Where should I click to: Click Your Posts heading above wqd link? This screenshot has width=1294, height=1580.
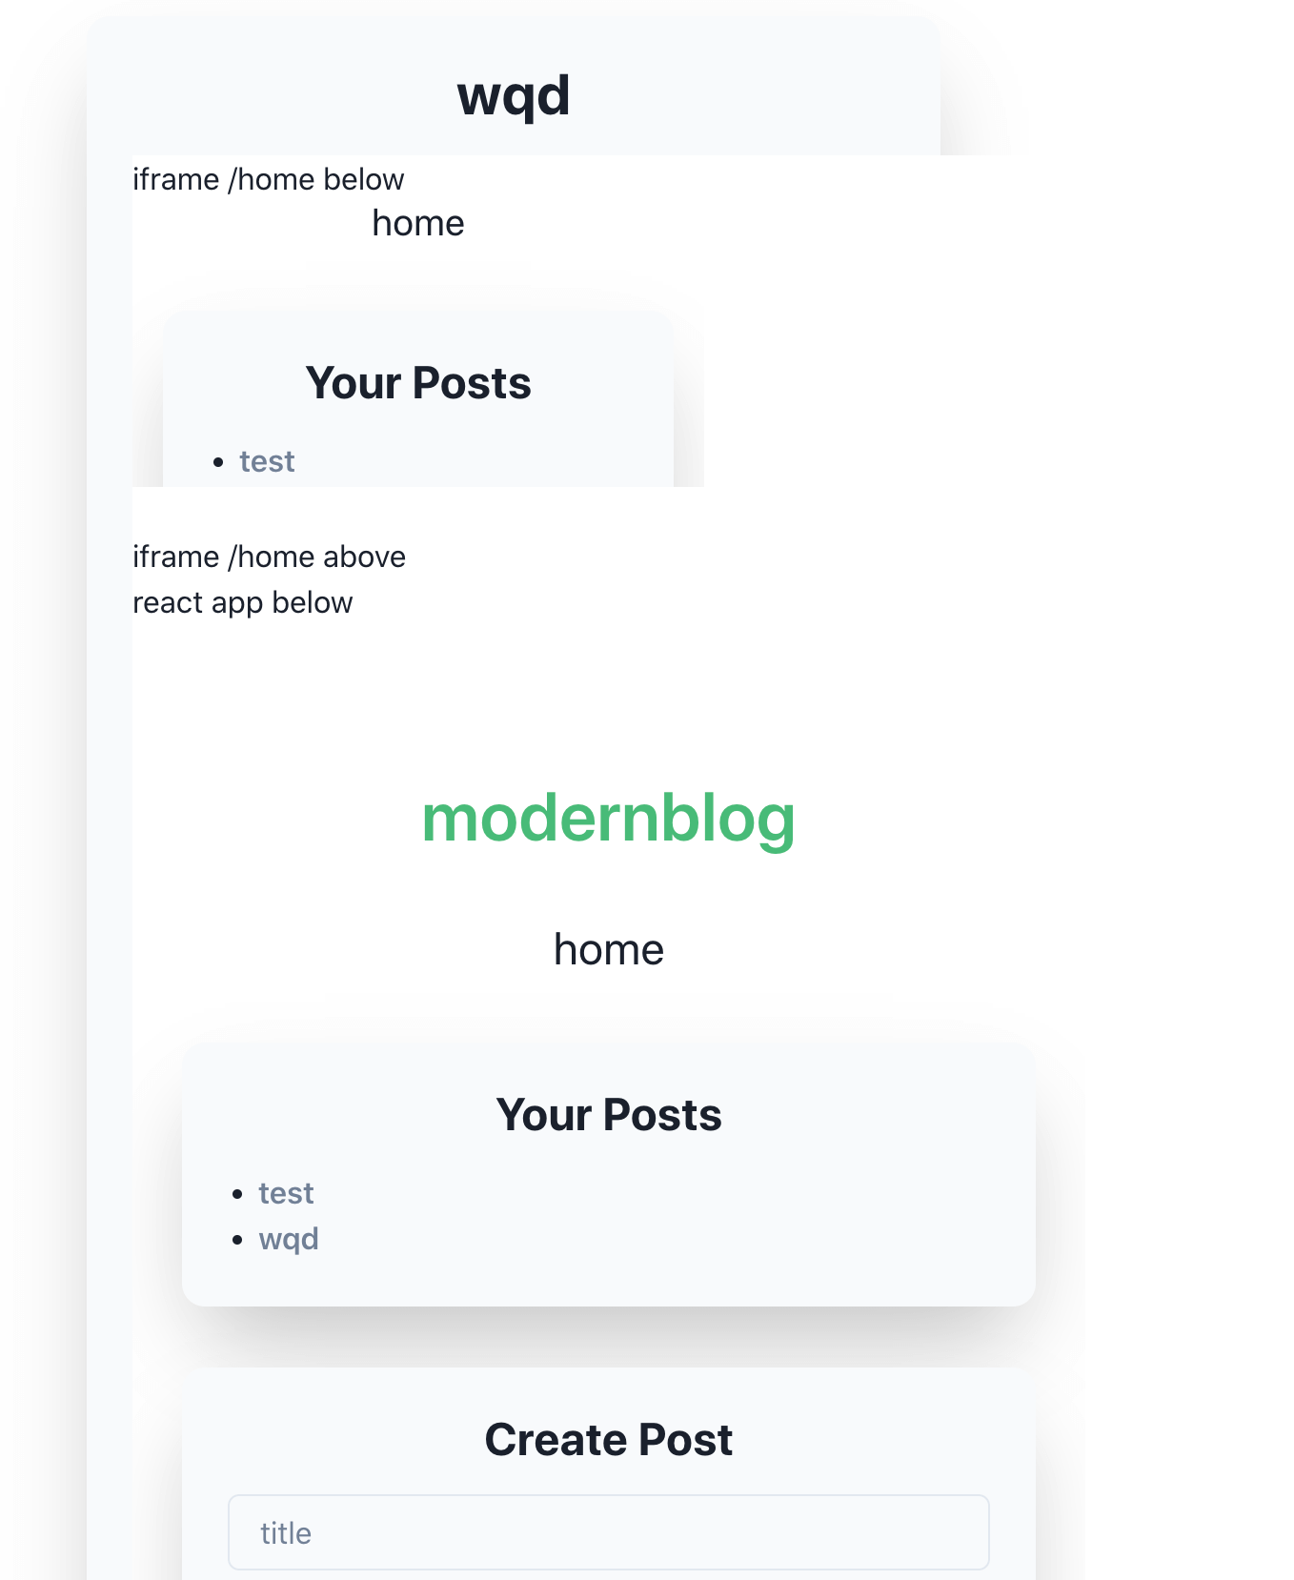[x=609, y=1115]
